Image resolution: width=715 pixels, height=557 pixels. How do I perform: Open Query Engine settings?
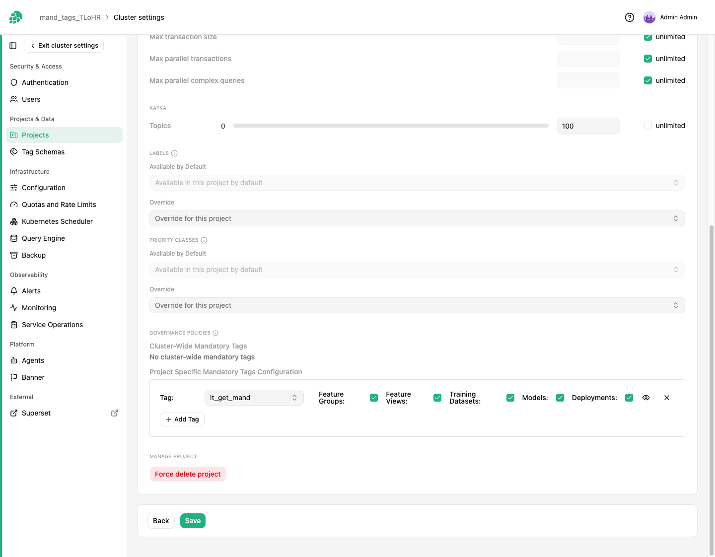tap(64, 238)
